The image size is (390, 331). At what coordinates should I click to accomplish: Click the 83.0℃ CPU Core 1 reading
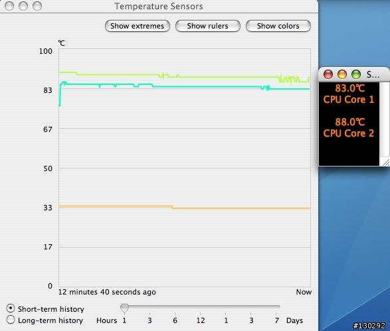point(349,94)
